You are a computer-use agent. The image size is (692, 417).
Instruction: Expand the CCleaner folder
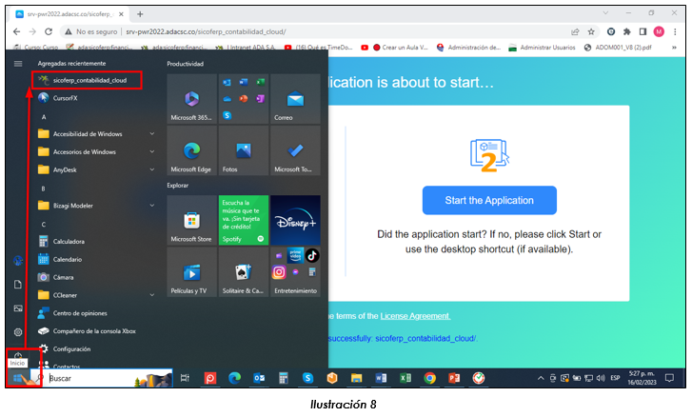click(93, 295)
